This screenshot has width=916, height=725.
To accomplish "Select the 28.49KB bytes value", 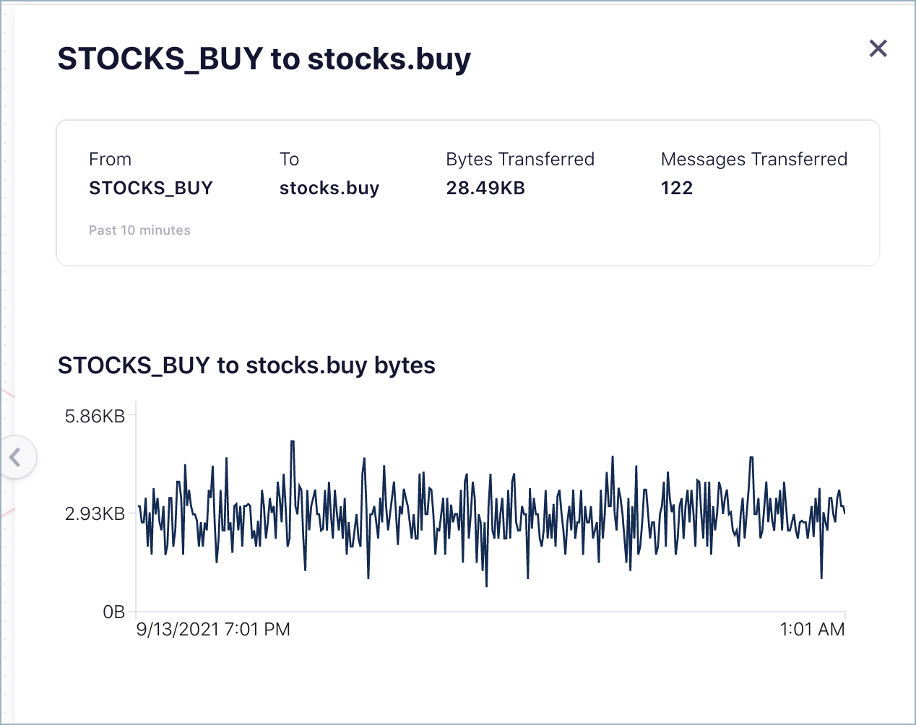I will click(485, 188).
